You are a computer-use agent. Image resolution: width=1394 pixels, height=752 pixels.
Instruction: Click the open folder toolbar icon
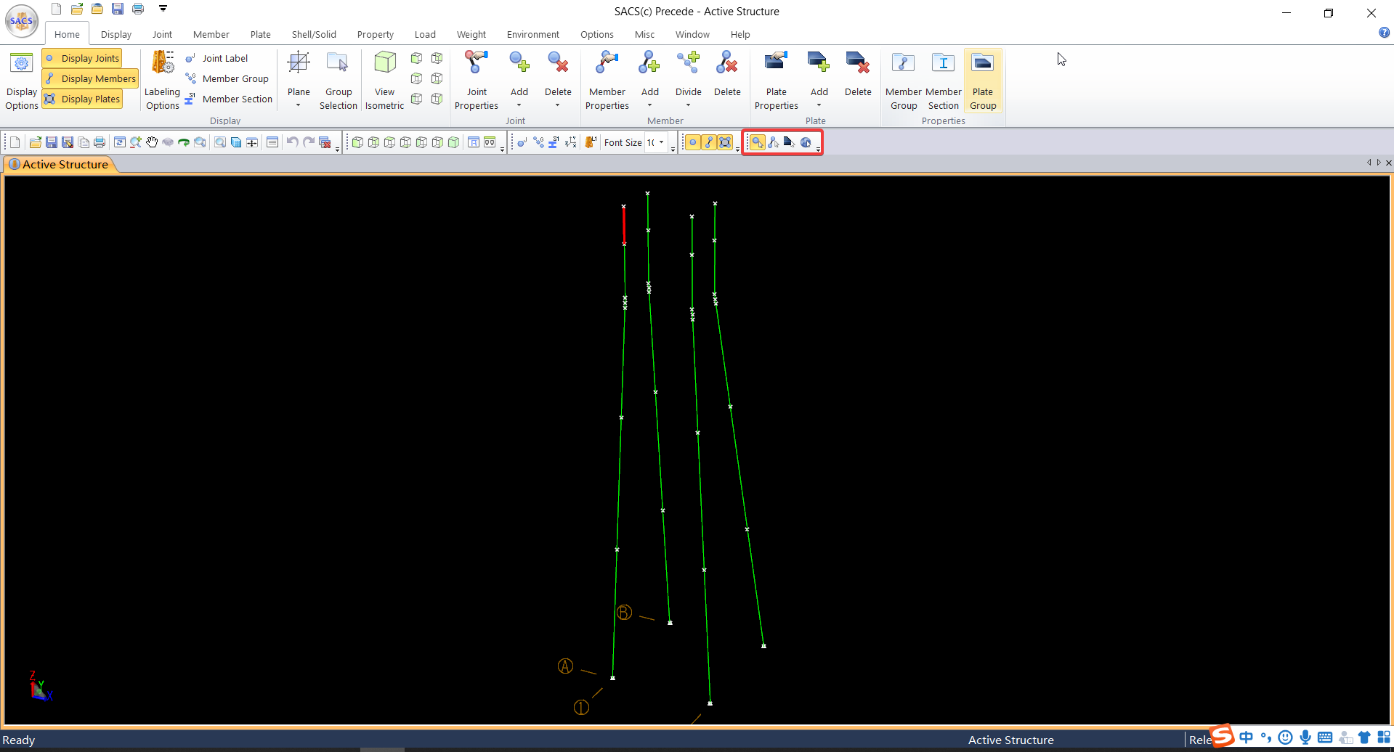35,142
